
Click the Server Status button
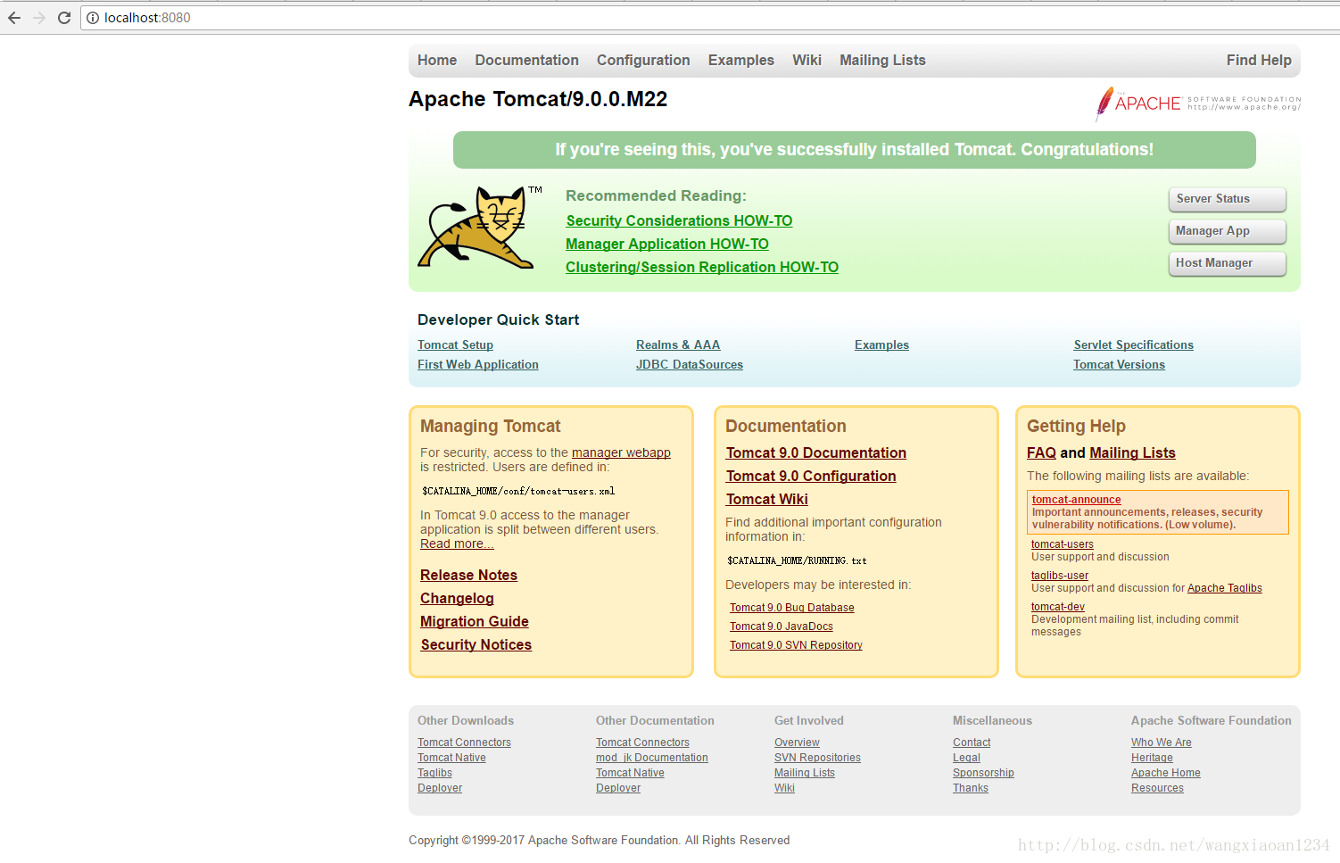pos(1227,199)
